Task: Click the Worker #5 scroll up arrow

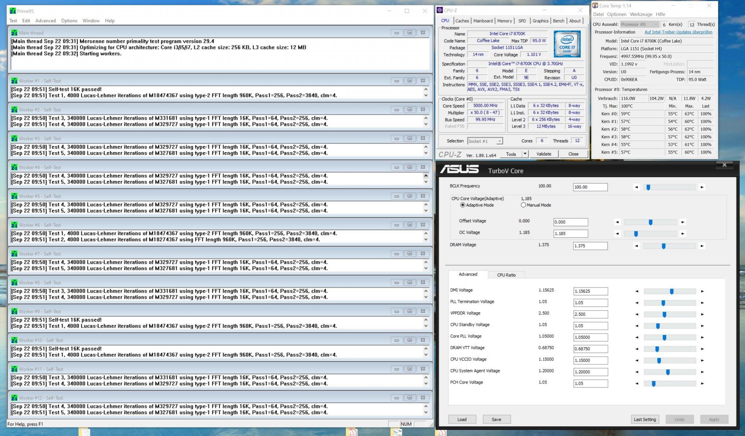Action: click(x=426, y=205)
